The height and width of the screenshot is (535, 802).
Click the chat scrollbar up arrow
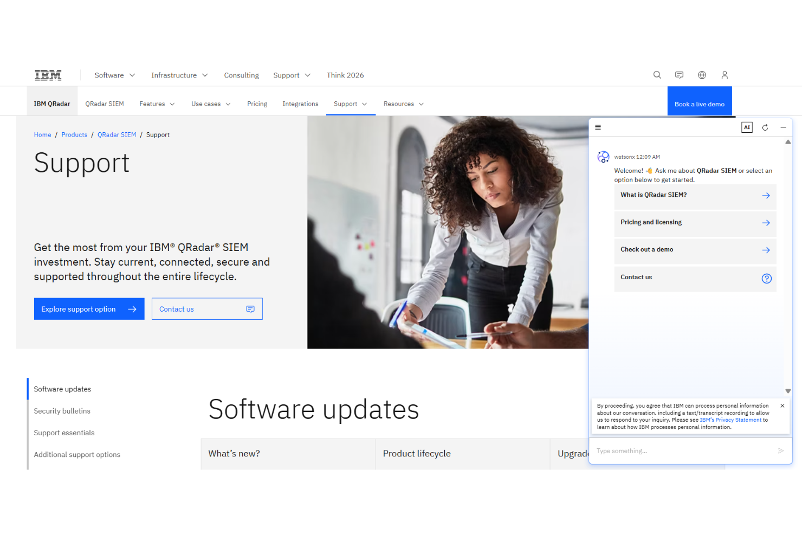click(x=788, y=142)
